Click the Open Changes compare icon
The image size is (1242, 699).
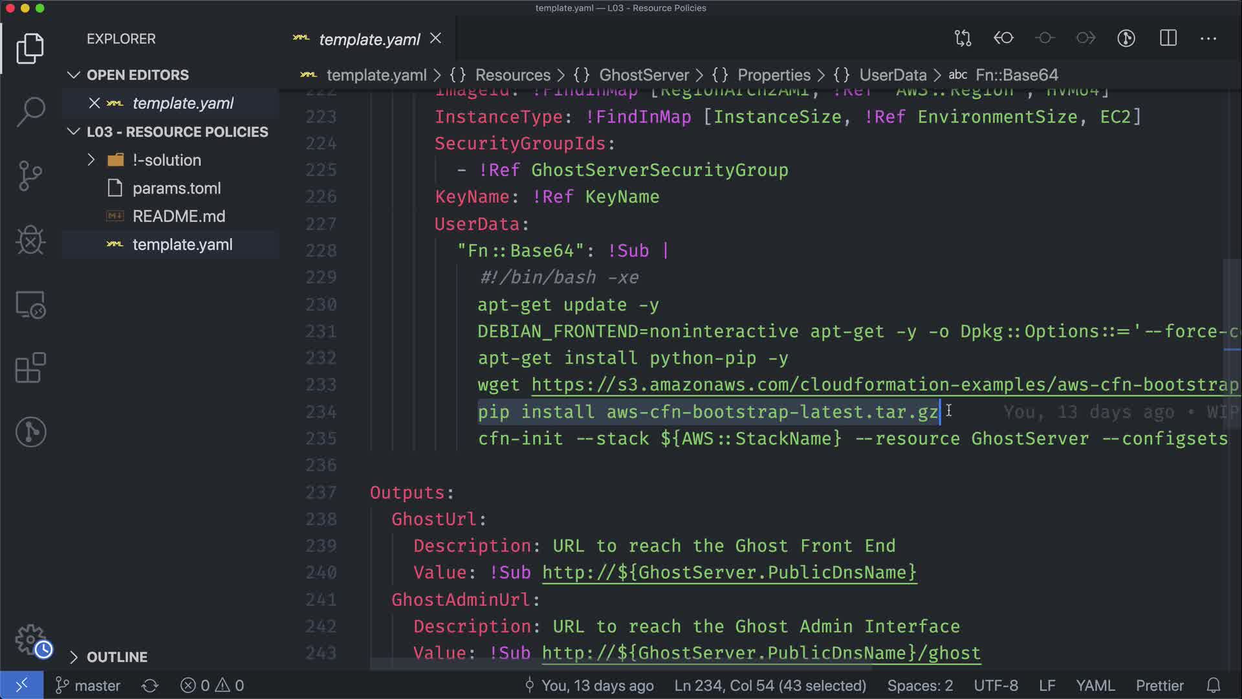point(963,38)
